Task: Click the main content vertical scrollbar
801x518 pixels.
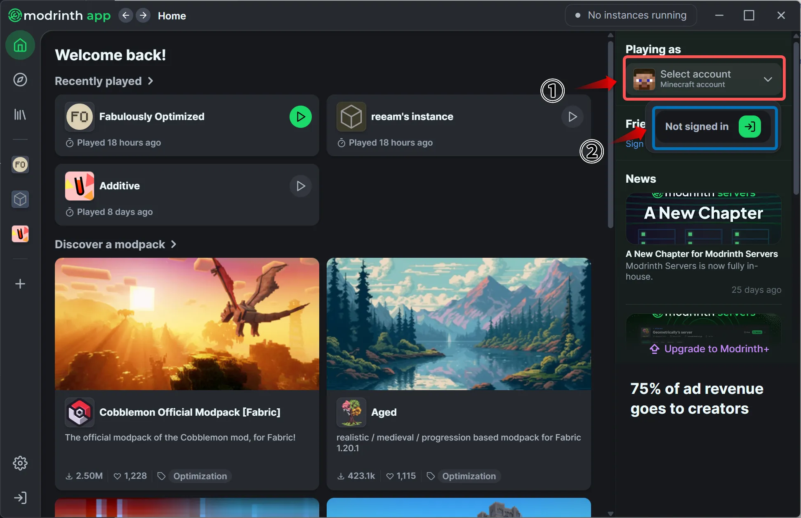Action: (x=610, y=132)
